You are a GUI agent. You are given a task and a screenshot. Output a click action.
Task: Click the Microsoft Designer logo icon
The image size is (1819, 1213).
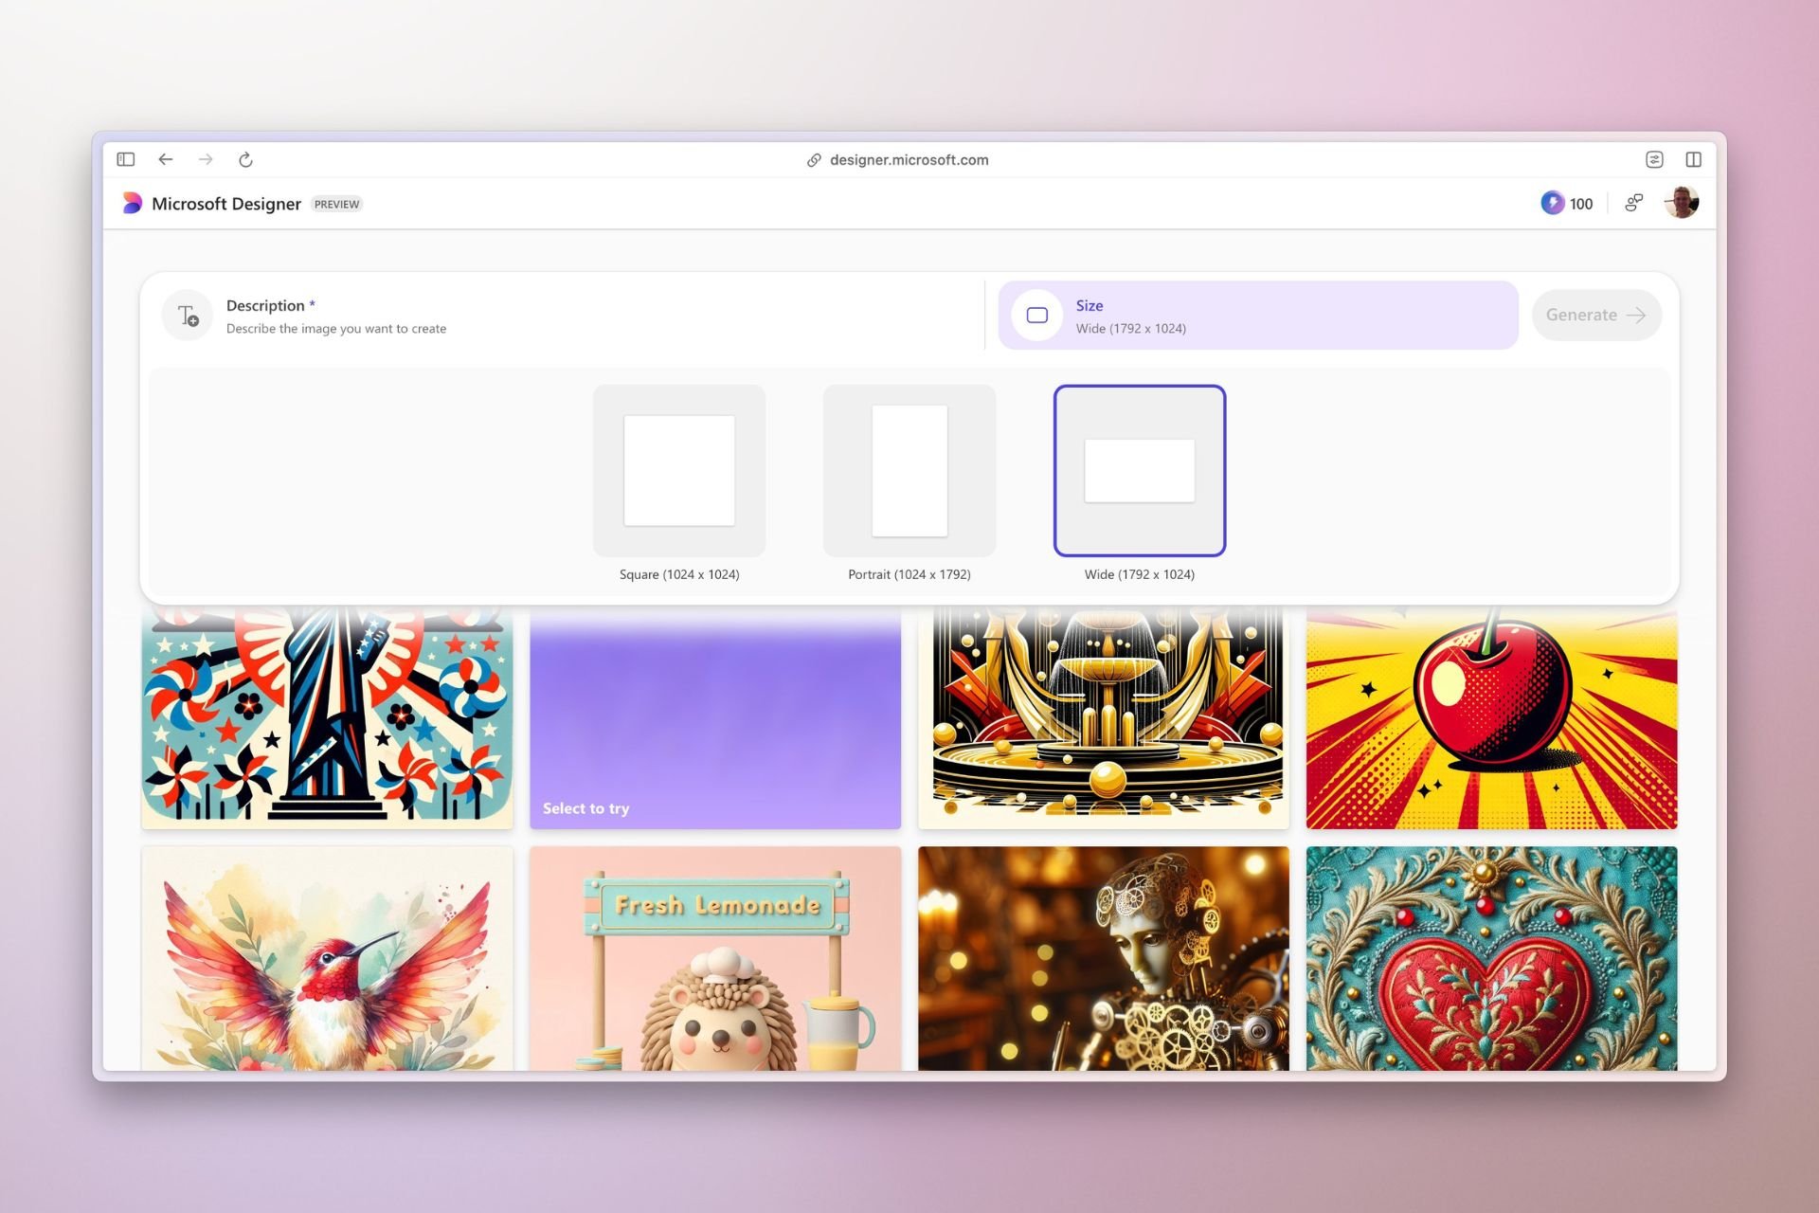(130, 203)
